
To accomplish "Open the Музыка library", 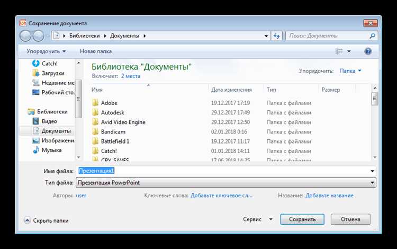I will 47,150.
